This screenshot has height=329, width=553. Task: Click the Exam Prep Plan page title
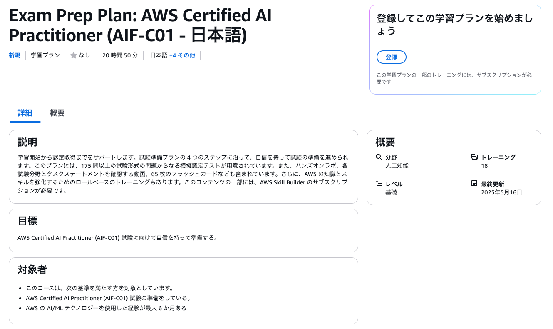[140, 25]
